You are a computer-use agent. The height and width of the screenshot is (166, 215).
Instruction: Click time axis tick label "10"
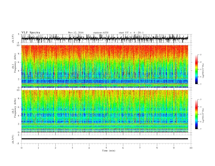point(191,148)
